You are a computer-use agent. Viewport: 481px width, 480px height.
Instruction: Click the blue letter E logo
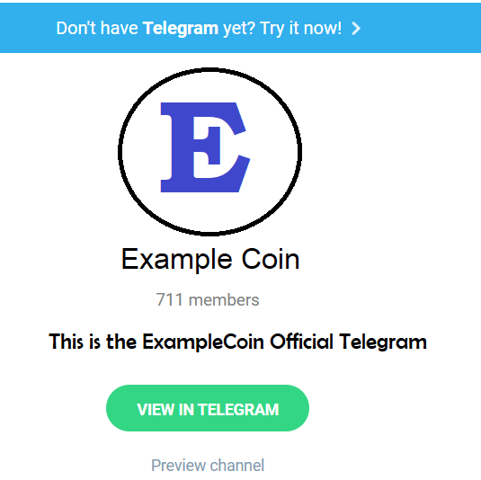click(x=206, y=147)
